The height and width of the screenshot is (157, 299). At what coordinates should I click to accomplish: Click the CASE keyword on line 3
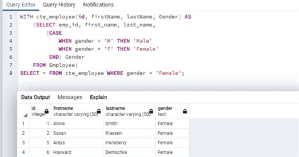(x=55, y=33)
